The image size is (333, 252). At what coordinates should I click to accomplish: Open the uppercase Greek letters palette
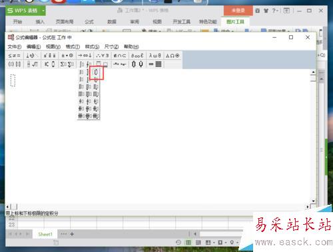(172, 56)
